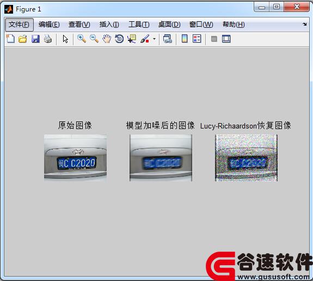Open the 桌面(D) menu
Screen dimensions: 313x281
169,25
